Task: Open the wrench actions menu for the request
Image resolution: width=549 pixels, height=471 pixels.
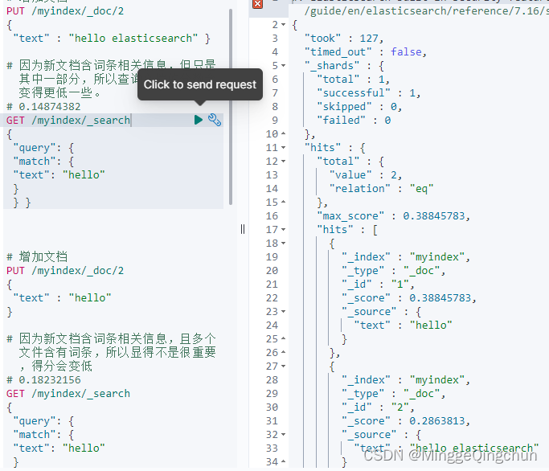Action: coord(215,120)
